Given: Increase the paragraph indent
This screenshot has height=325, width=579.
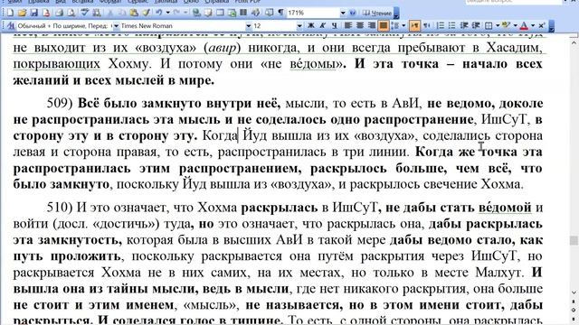Looking at the screenshot, I should [476, 25].
